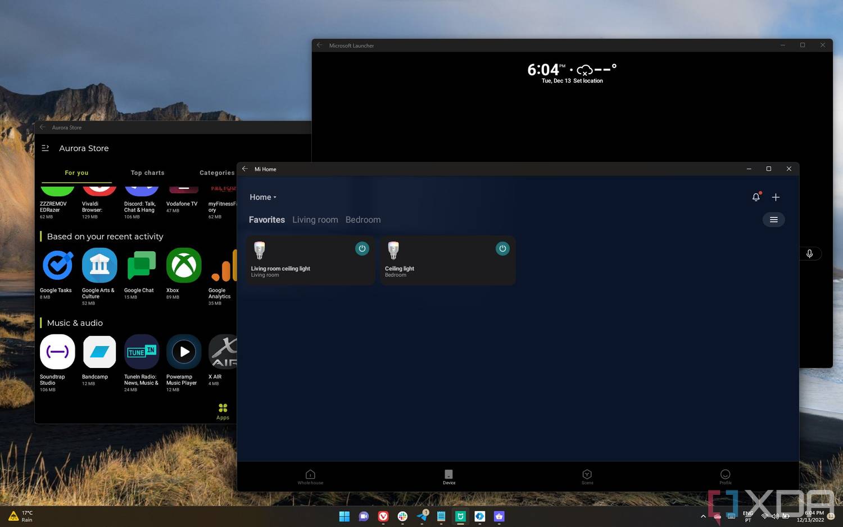
Task: Select Favorites tab in Mi Home
Action: [x=267, y=220]
